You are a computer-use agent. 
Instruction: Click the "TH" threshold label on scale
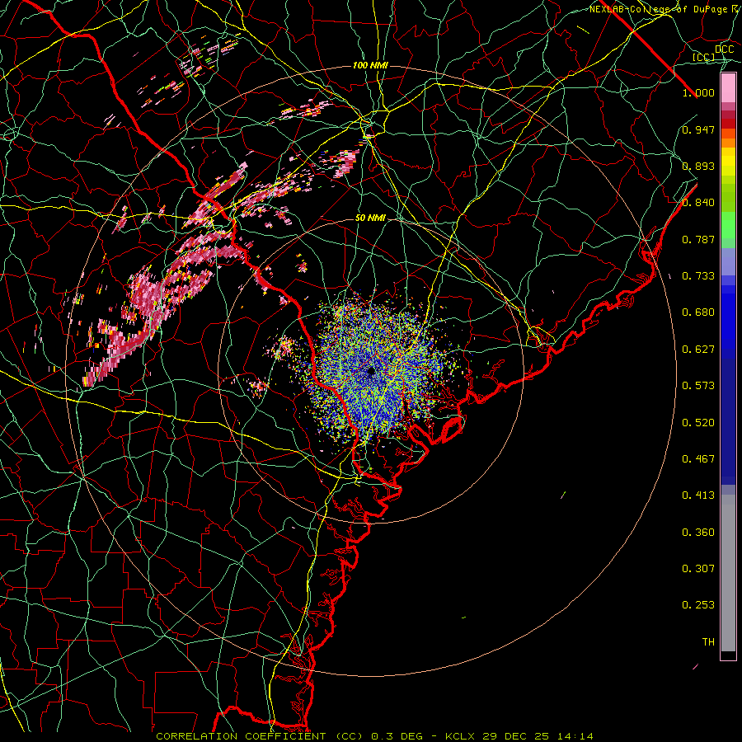[x=708, y=642]
